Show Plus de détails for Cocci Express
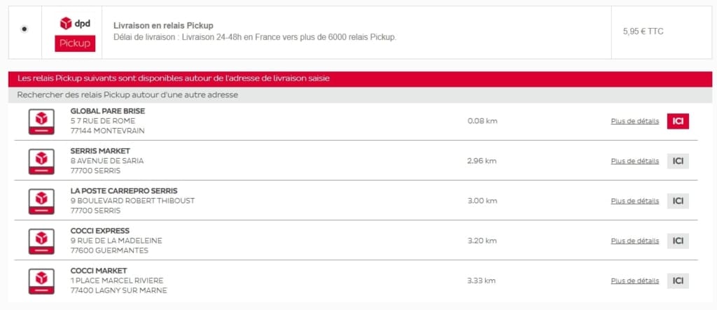 click(x=634, y=241)
